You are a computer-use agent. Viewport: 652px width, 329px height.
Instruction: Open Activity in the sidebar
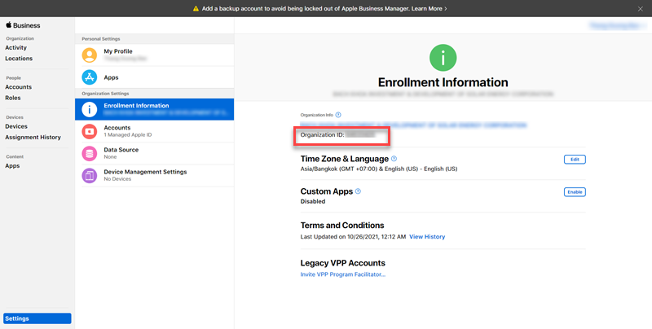click(x=15, y=48)
